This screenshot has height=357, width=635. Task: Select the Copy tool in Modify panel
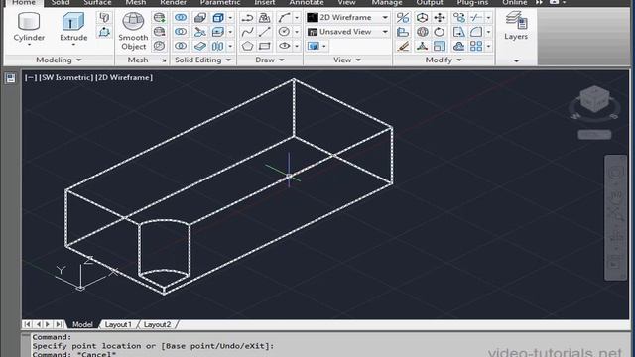coord(458,18)
